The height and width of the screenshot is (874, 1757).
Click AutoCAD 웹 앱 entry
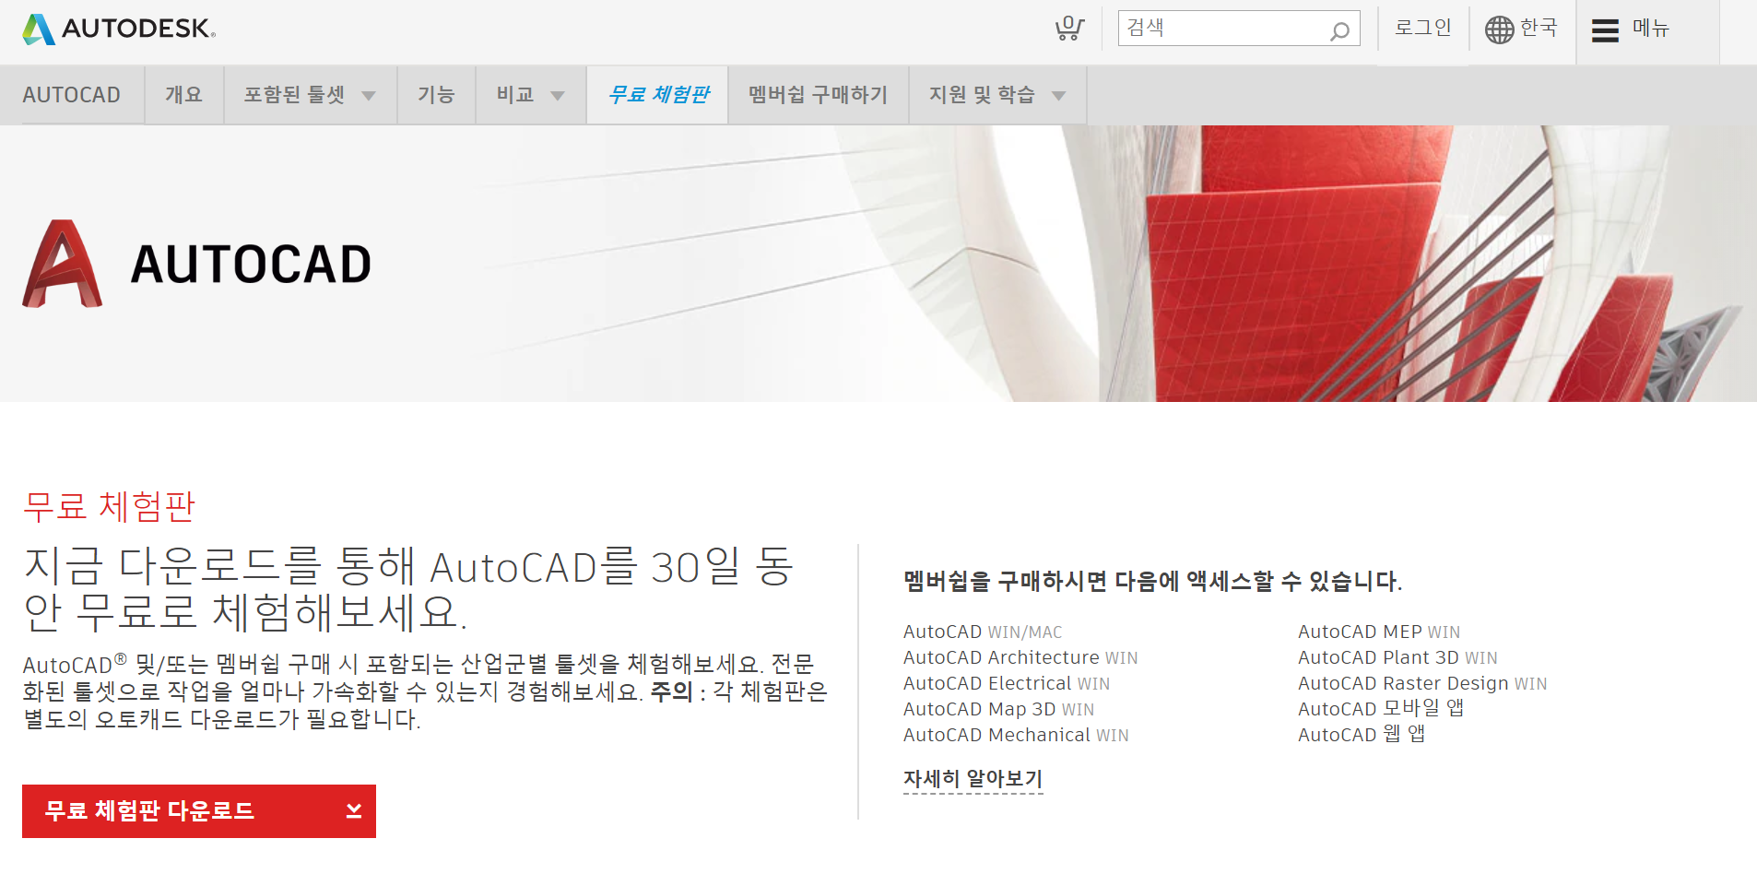1362,734
